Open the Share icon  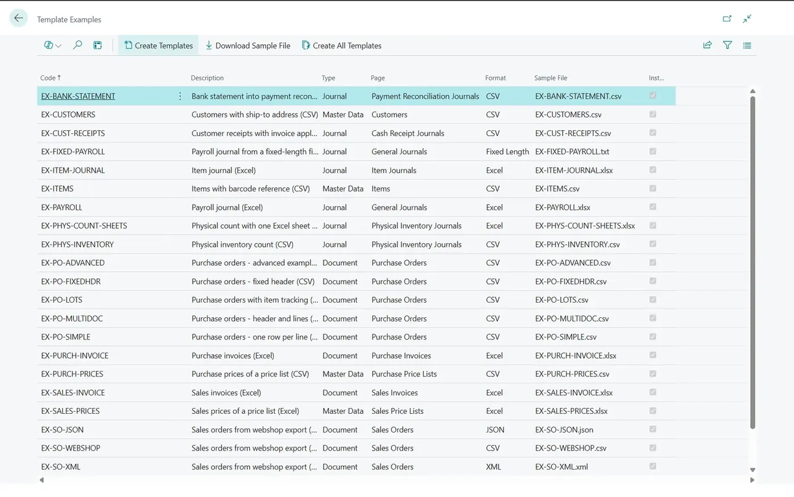click(x=707, y=45)
